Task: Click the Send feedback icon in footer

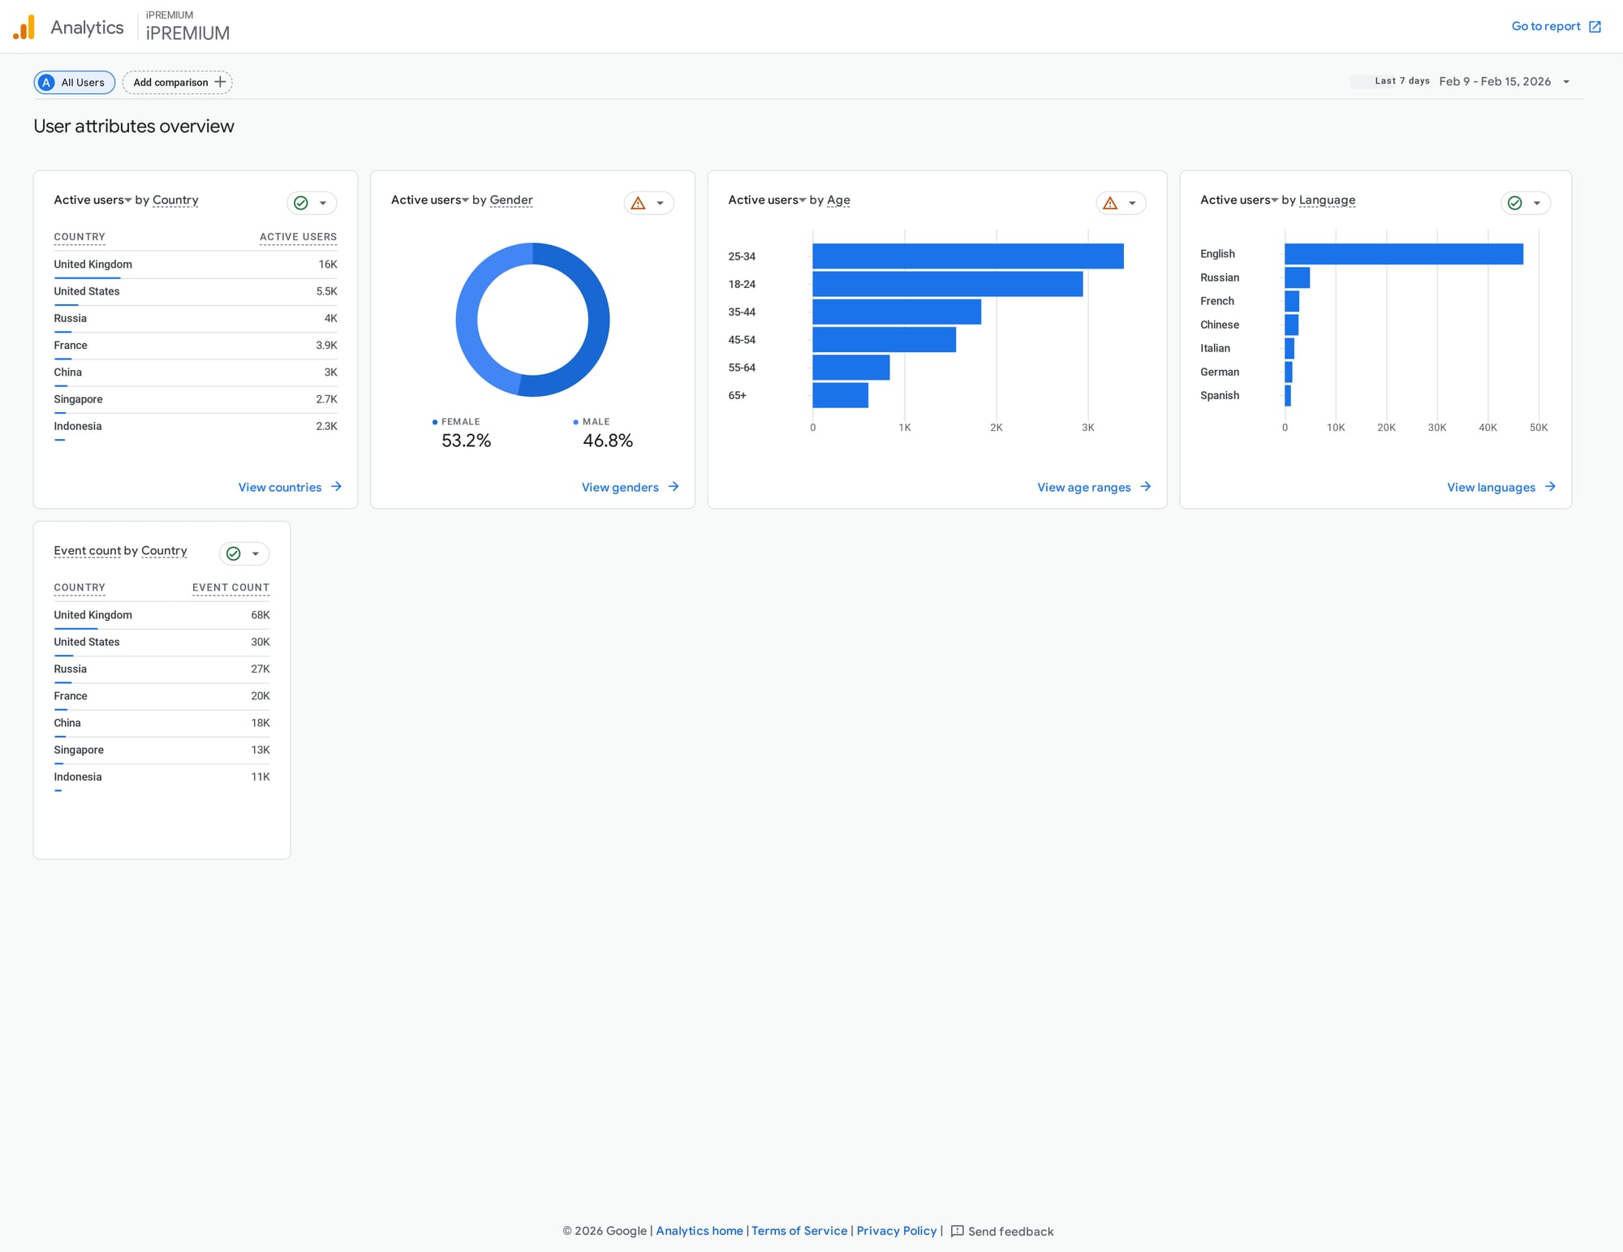Action: [957, 1231]
